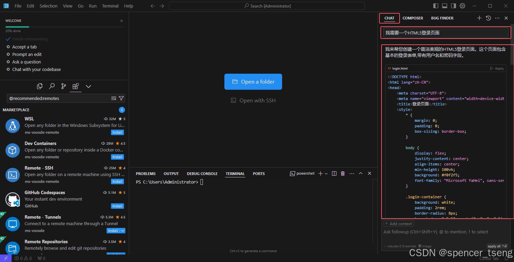Switch to the DEBUG CONSOLE tab

pos(202,174)
